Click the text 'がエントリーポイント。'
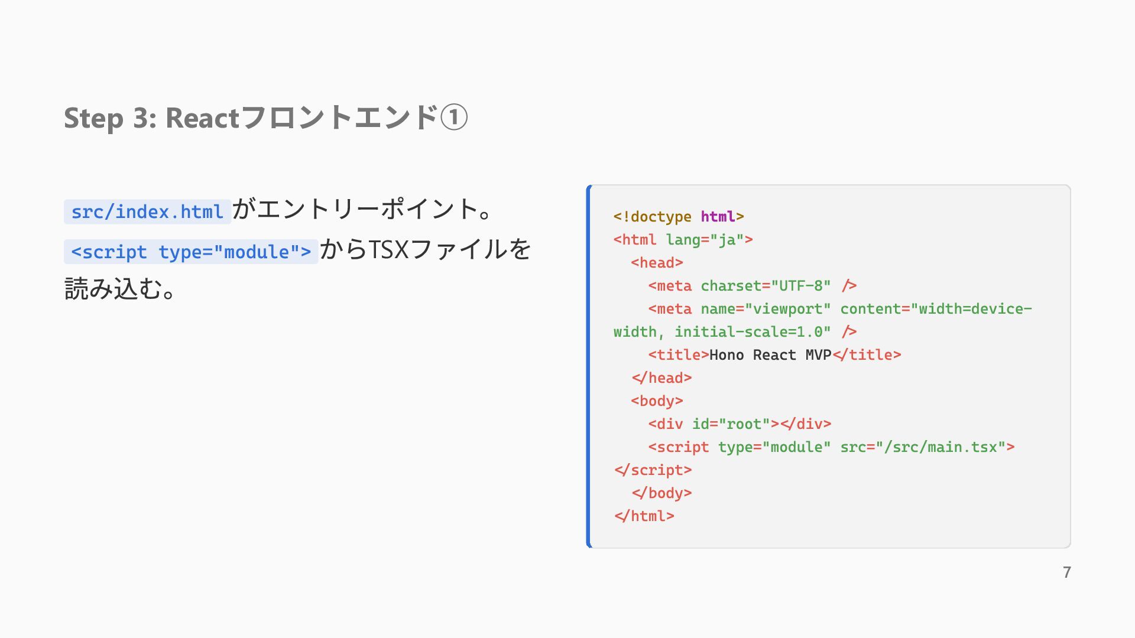 pyautogui.click(x=362, y=210)
